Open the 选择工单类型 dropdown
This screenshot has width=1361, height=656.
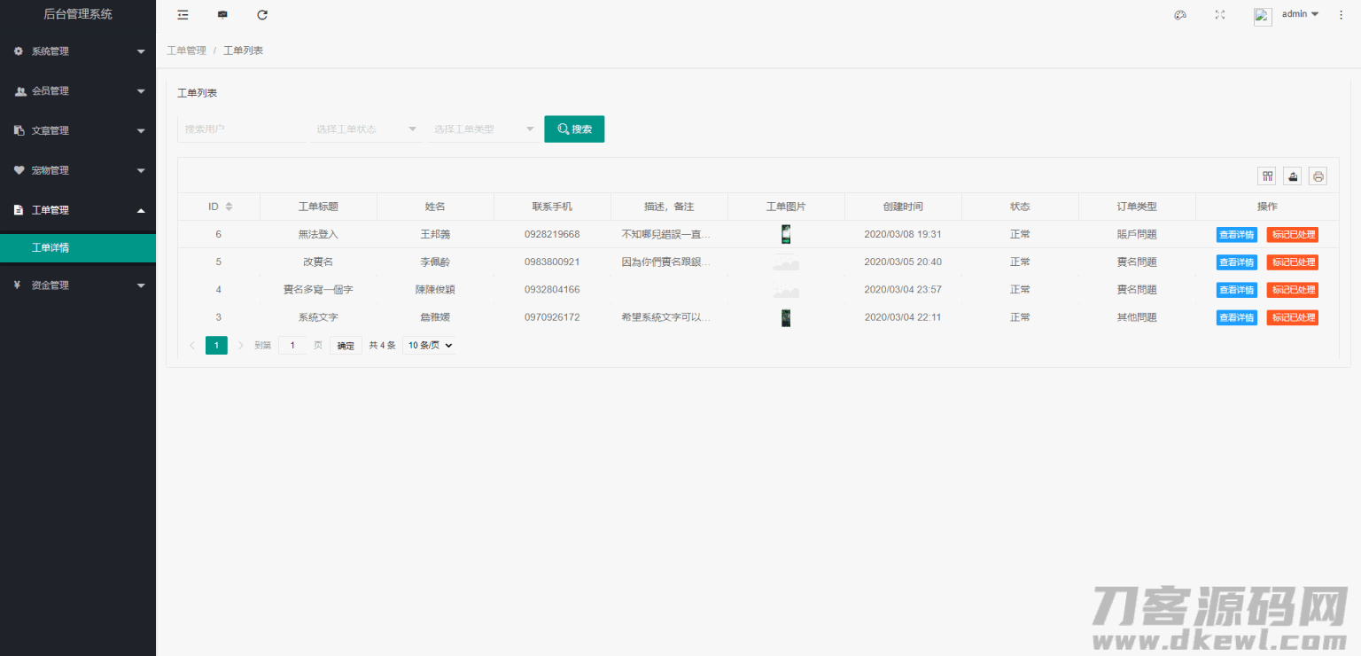point(484,129)
